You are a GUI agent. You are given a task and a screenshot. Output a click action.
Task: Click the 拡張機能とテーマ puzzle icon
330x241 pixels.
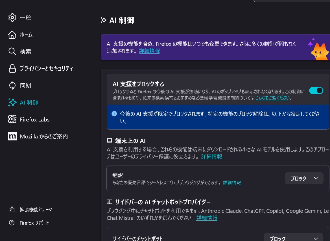point(12,209)
